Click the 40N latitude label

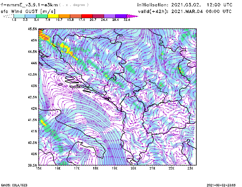pos(34,154)
